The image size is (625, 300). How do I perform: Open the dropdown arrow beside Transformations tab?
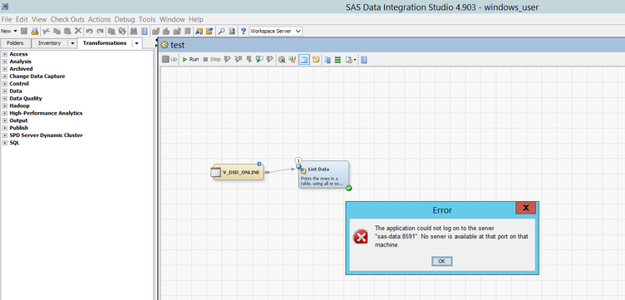[x=136, y=43]
